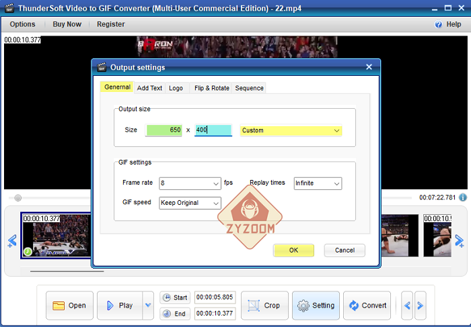Select the Genernal tab
Image resolution: width=471 pixels, height=327 pixels.
[x=117, y=87]
